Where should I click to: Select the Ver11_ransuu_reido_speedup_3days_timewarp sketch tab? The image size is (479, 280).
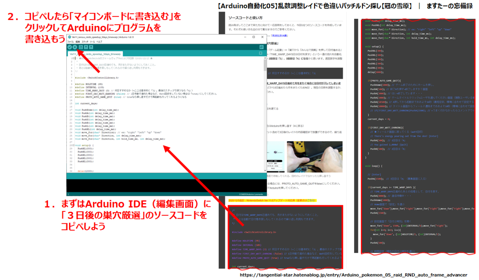pos(95,53)
